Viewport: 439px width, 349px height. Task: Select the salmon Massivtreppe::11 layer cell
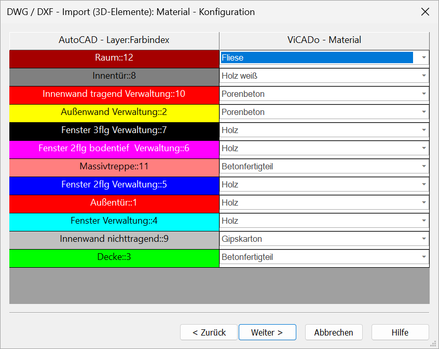[114, 168]
